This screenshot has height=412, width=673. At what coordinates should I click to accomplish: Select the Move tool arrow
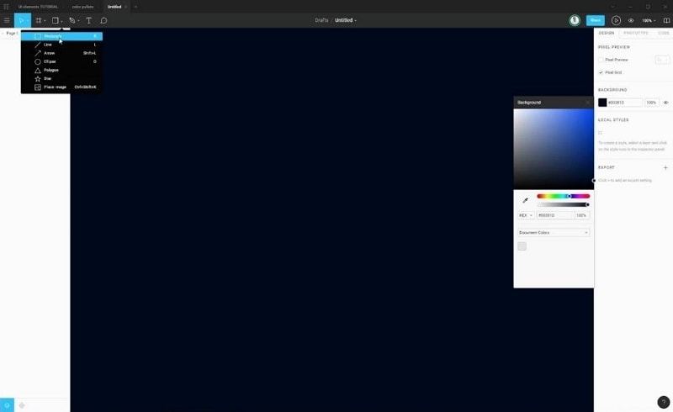pyautogui.click(x=20, y=20)
